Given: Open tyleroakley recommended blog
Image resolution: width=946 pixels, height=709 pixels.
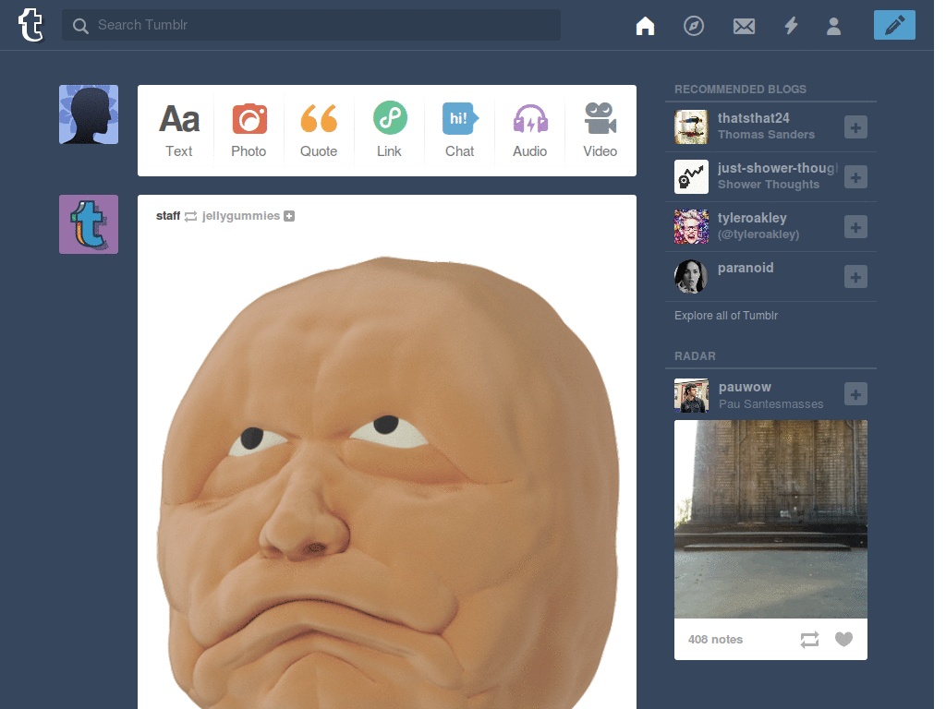Looking at the screenshot, I should pyautogui.click(x=752, y=218).
